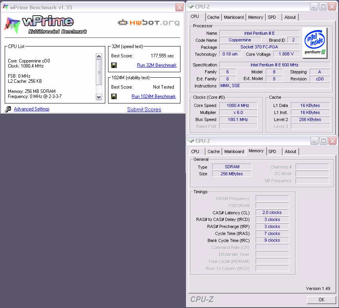Viewport: 339px width, 308px height.
Task: Click the CPU List scroll down arrow
Action: [99, 97]
